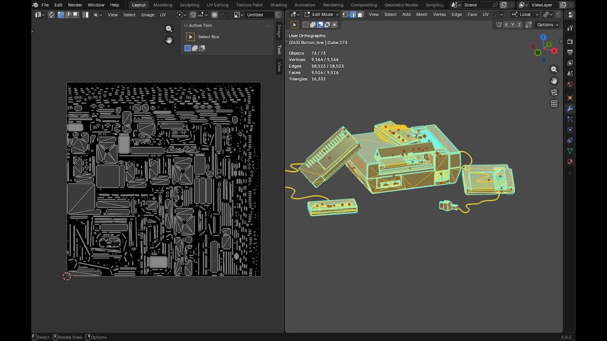Screen dimensions: 607x341
Task: Open 3D viewport editor type dropdown
Action: click(x=294, y=15)
